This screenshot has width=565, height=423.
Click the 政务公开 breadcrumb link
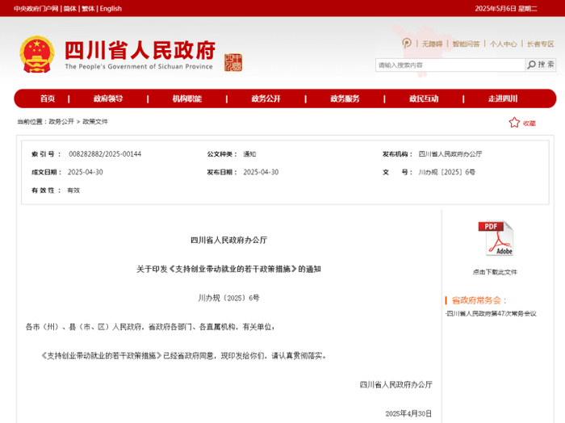[61, 121]
